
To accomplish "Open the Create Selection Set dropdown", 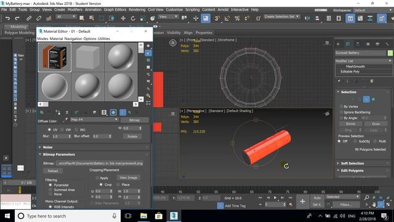I will [x=282, y=17].
